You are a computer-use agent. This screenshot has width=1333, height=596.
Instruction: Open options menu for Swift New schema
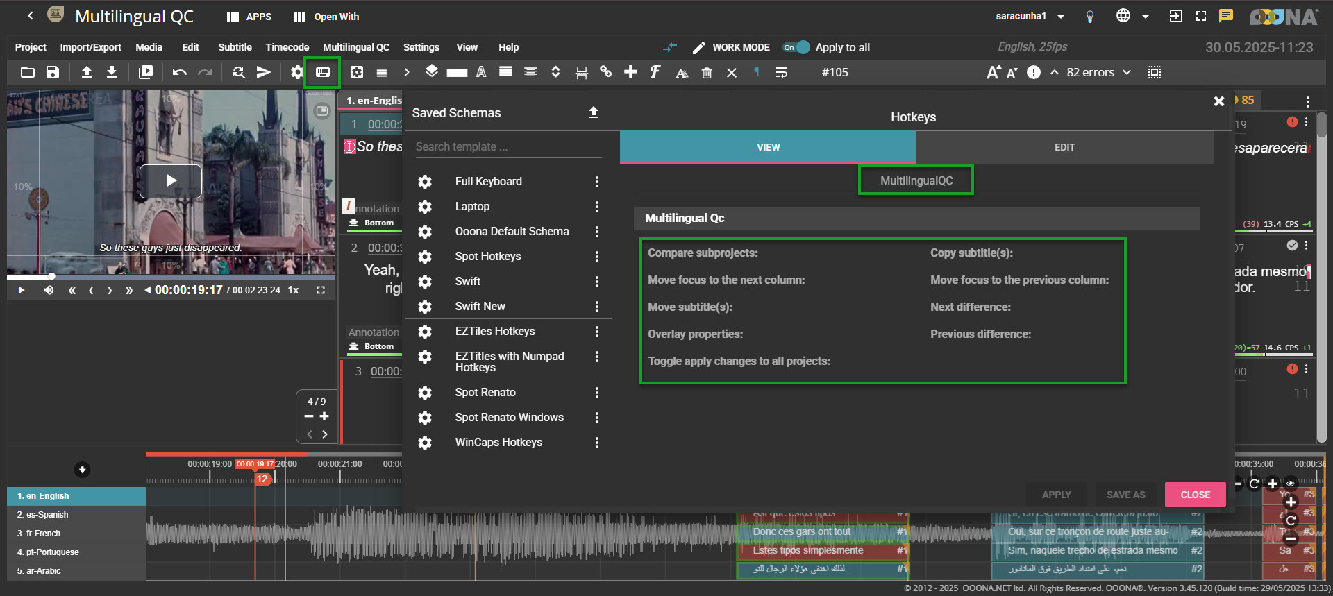[x=596, y=307]
